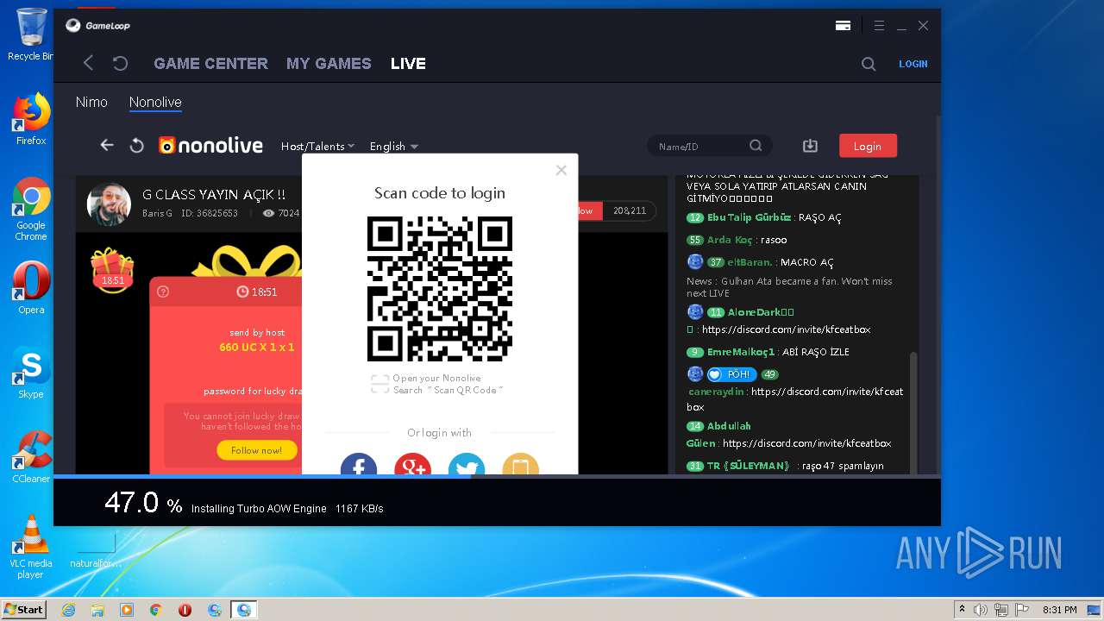1104x621 pixels.
Task: Click the G CLASS YAYIN AÇIK !! title
Action: point(214,195)
